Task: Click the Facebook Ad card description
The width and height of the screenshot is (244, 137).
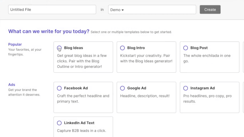Action: click(x=83, y=99)
